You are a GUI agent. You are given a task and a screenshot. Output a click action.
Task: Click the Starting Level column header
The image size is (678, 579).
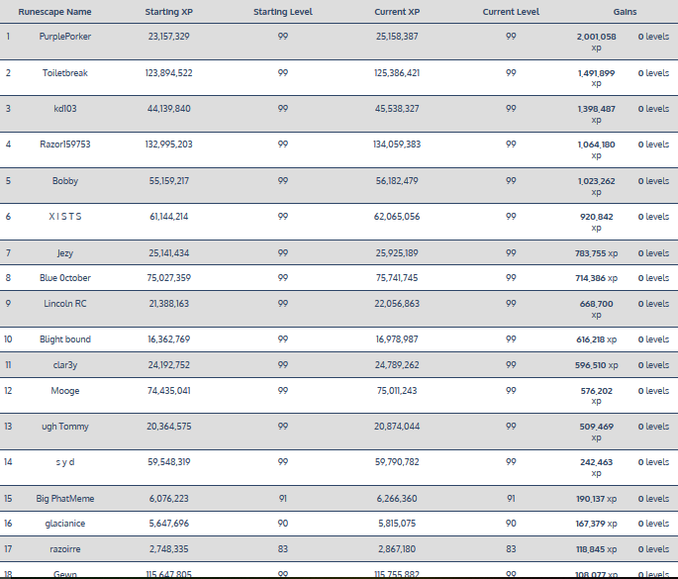tap(283, 12)
